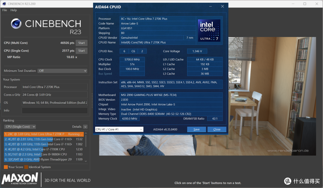
Task: Click the Processor field in Your System
Action: (x=55, y=87)
